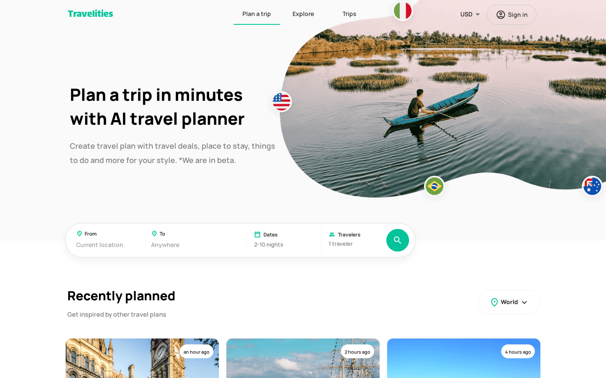This screenshot has width=606, height=378.
Task: Switch to the Explore tab
Action: click(303, 14)
